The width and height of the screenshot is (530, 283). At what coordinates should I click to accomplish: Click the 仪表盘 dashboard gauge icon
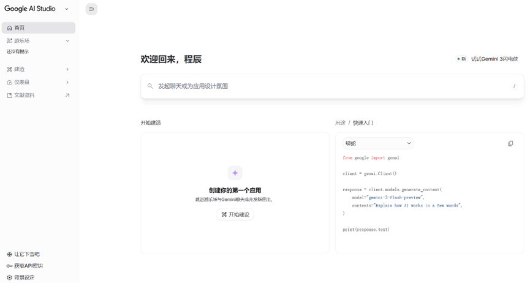pos(9,83)
